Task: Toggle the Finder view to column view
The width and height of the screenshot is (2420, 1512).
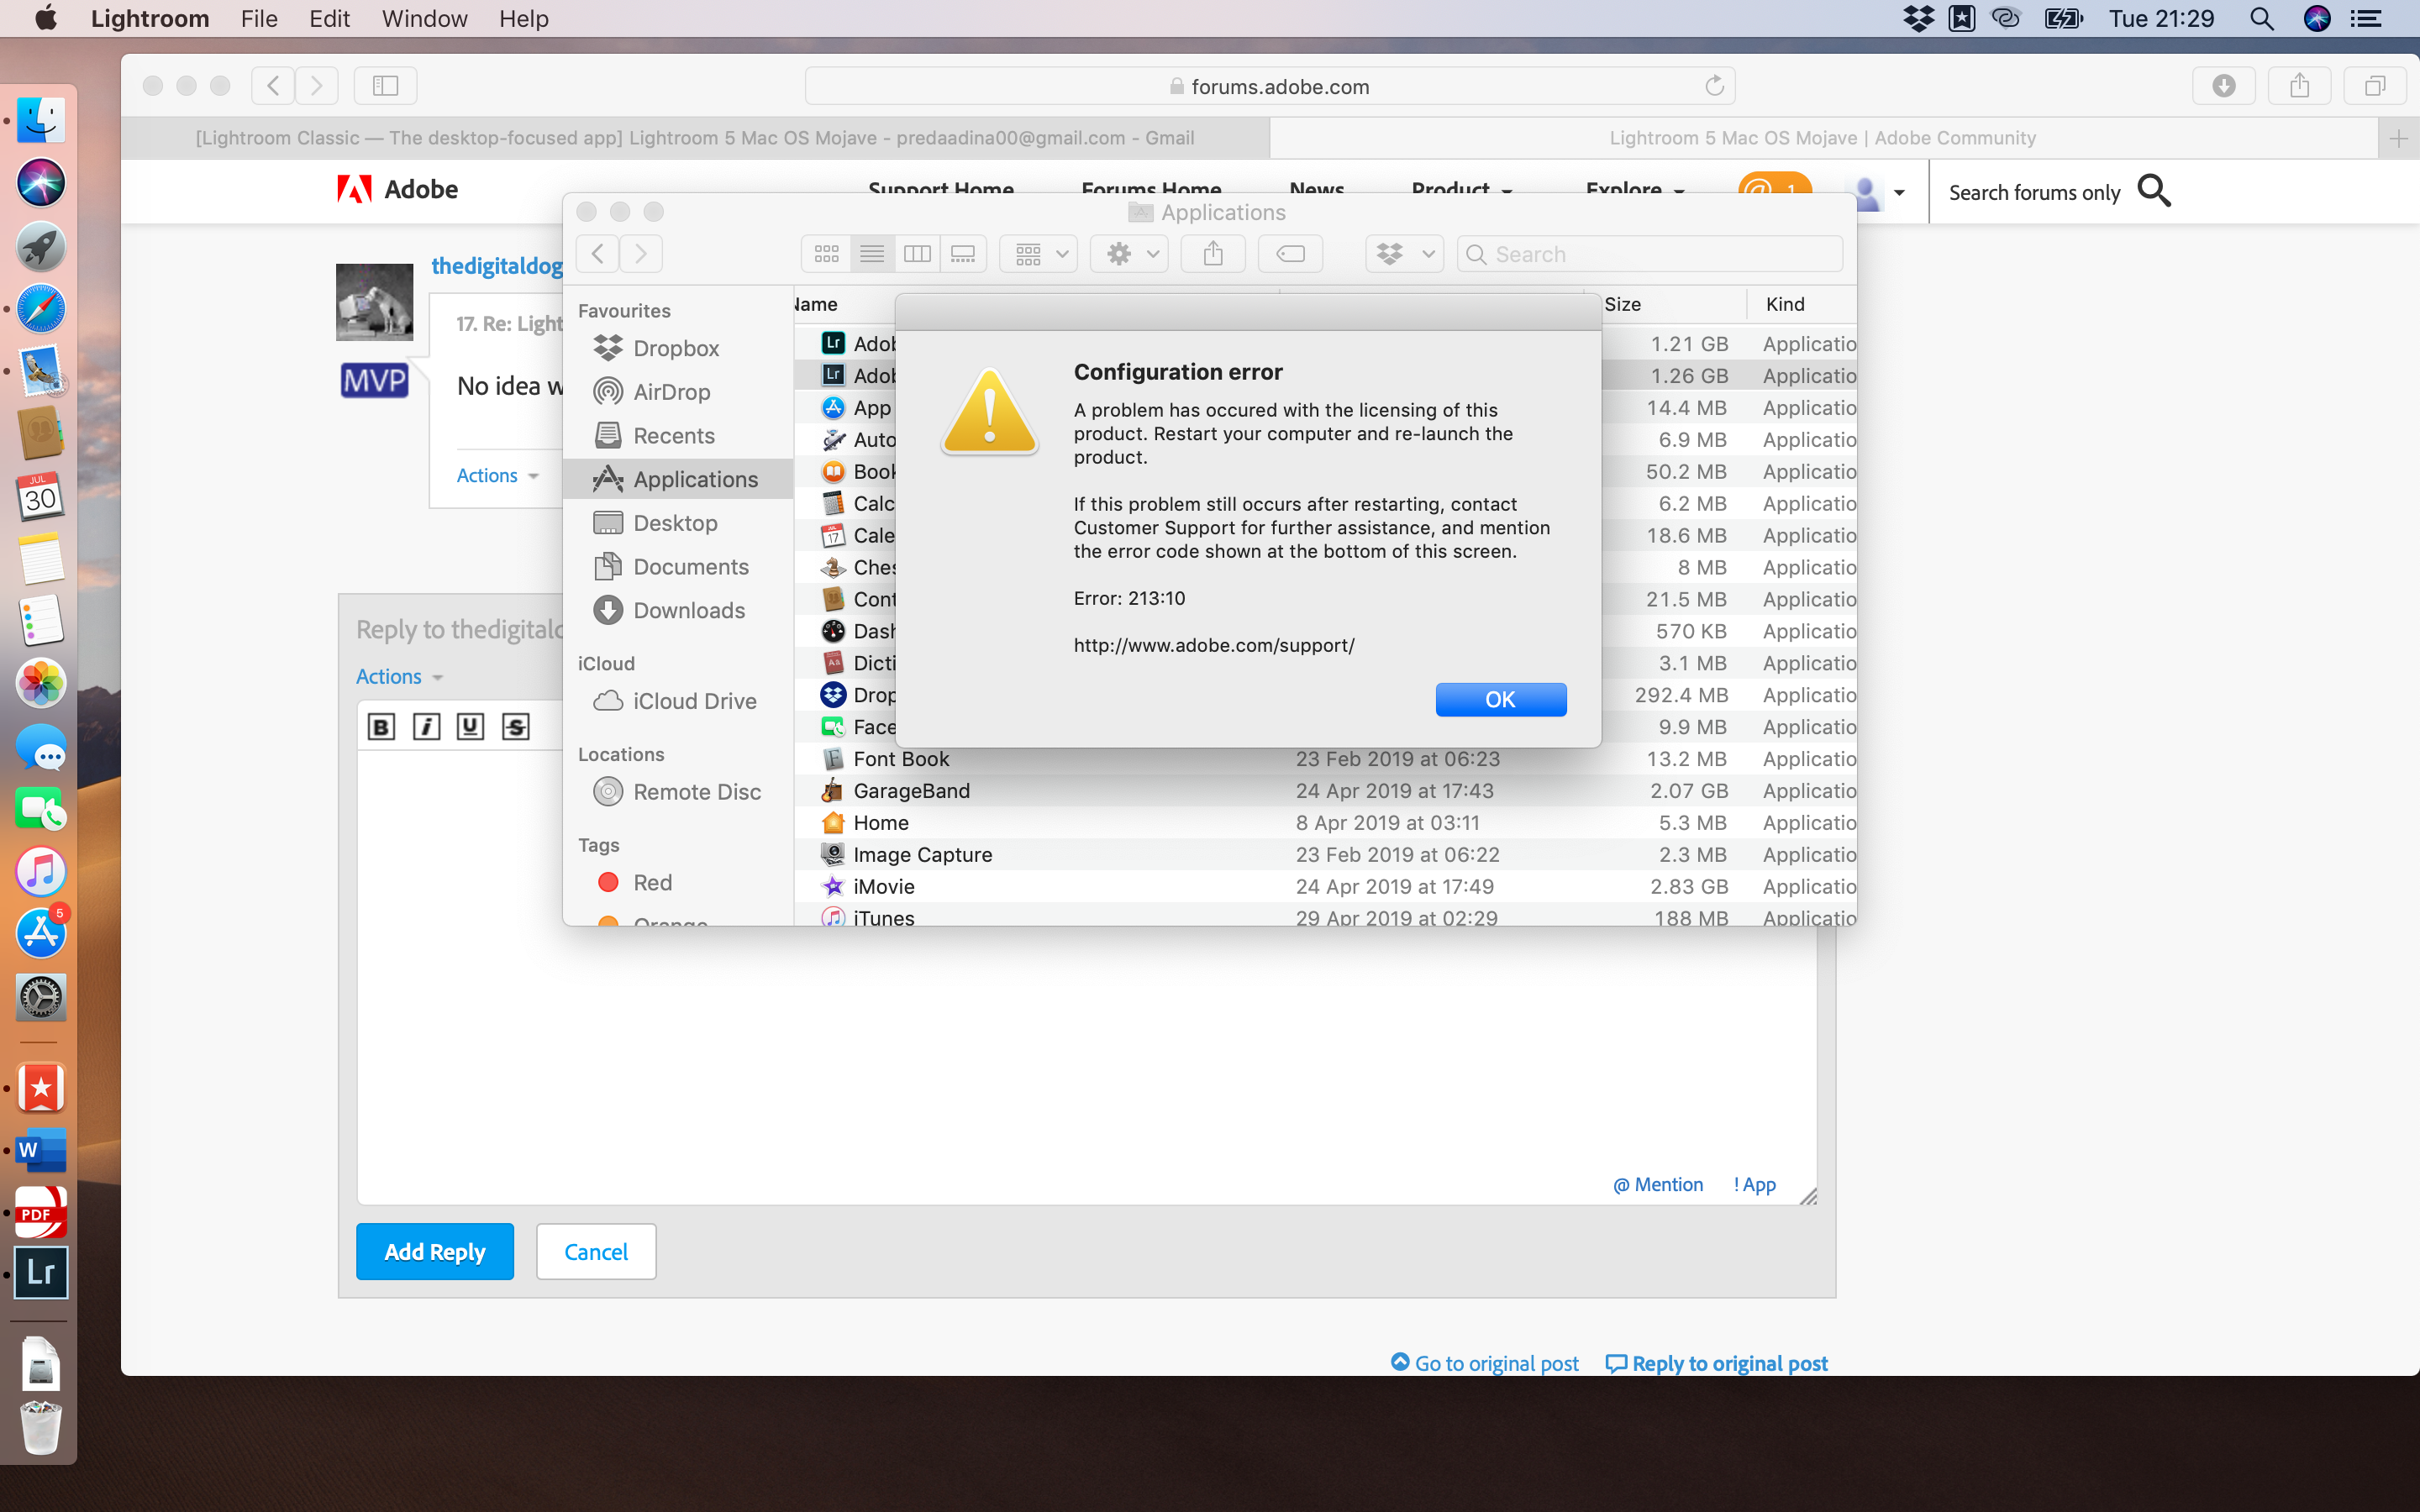Action: pos(918,255)
